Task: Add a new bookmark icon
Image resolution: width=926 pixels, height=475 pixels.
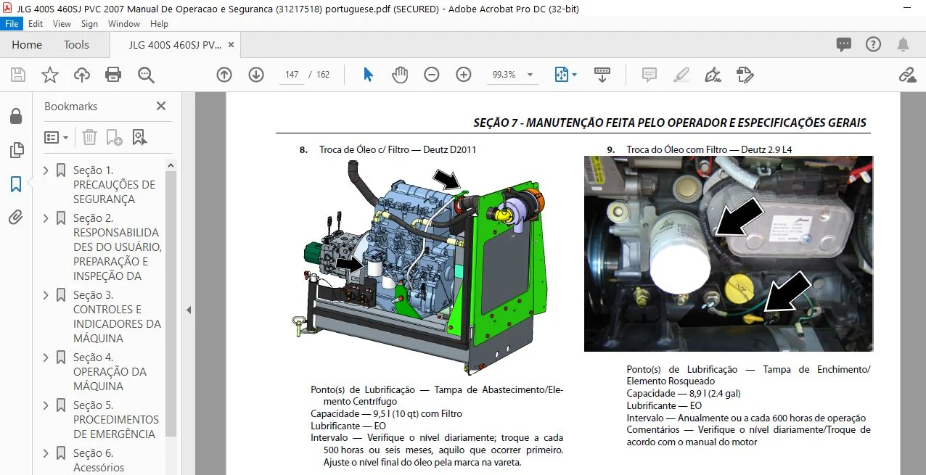Action: click(x=114, y=137)
